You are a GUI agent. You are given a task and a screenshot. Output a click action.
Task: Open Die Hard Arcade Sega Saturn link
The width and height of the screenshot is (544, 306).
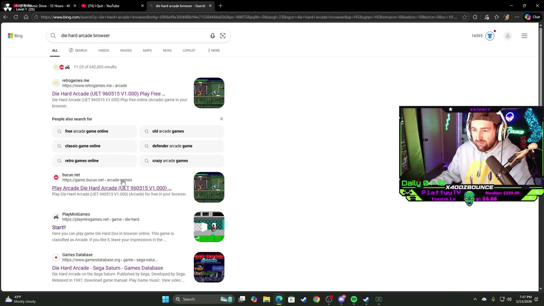coord(108,268)
